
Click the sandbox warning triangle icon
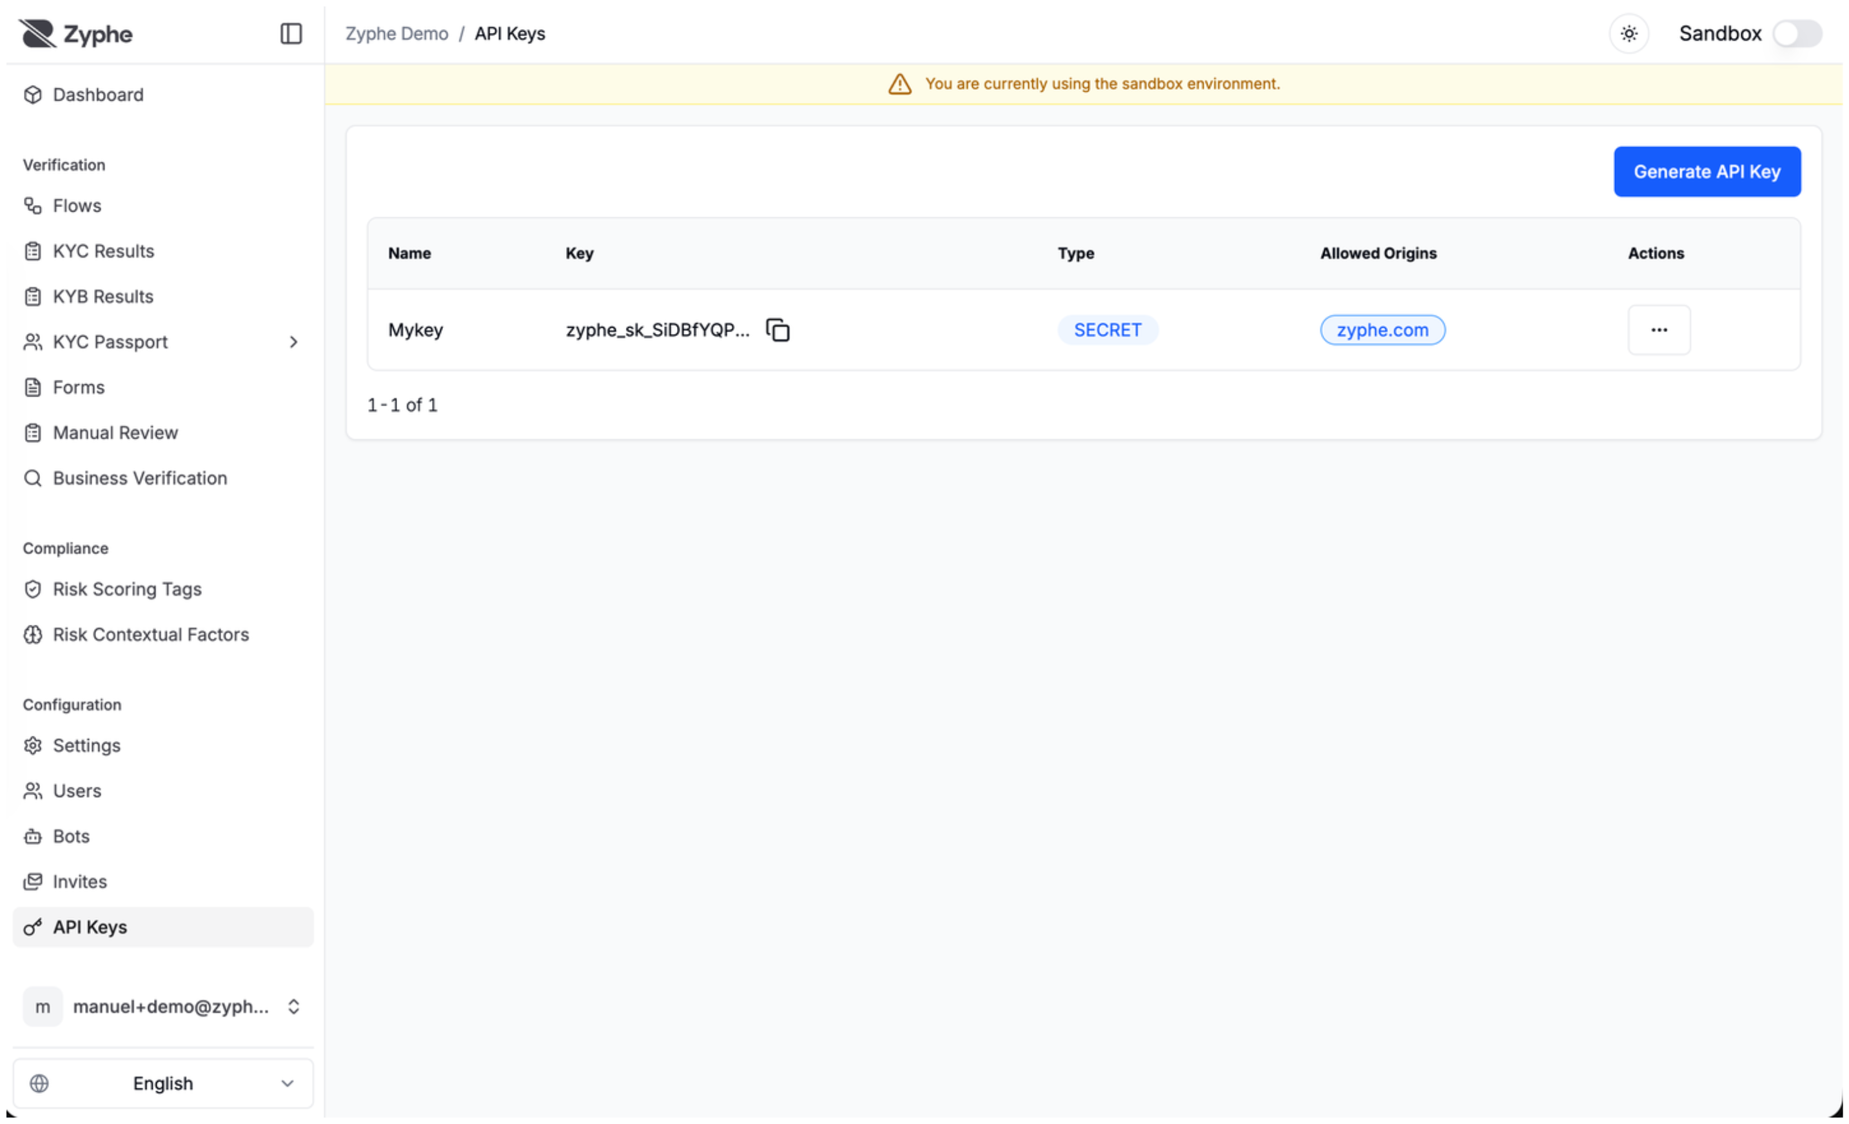click(x=900, y=84)
